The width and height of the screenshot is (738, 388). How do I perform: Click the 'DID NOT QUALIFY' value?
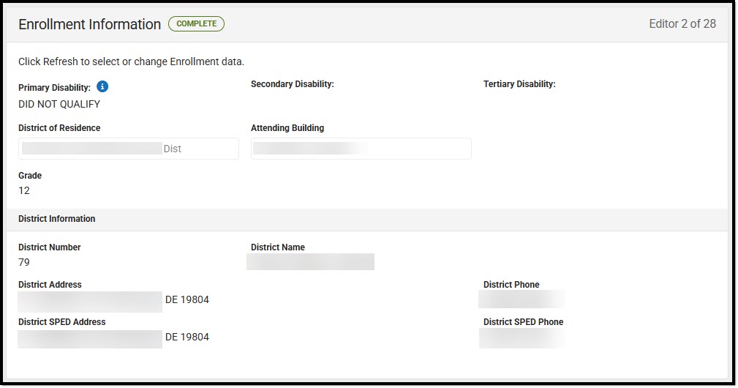[59, 104]
